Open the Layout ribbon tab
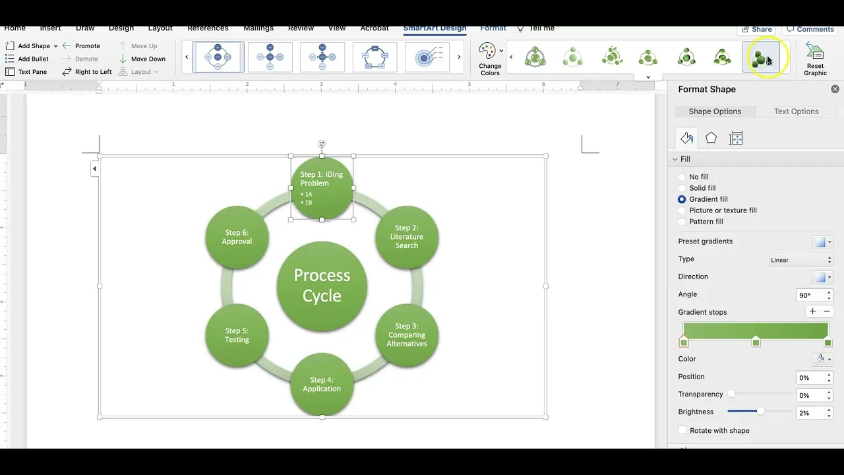844x475 pixels. click(x=160, y=28)
